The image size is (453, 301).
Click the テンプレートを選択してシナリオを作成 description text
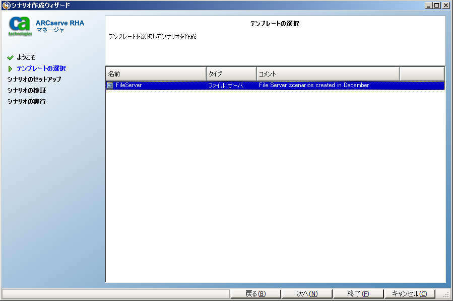pos(152,37)
